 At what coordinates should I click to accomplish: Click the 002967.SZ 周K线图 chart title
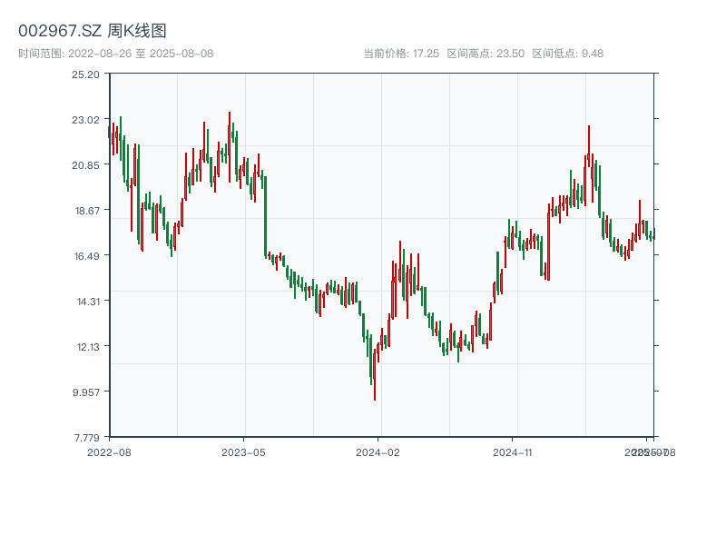click(x=93, y=32)
